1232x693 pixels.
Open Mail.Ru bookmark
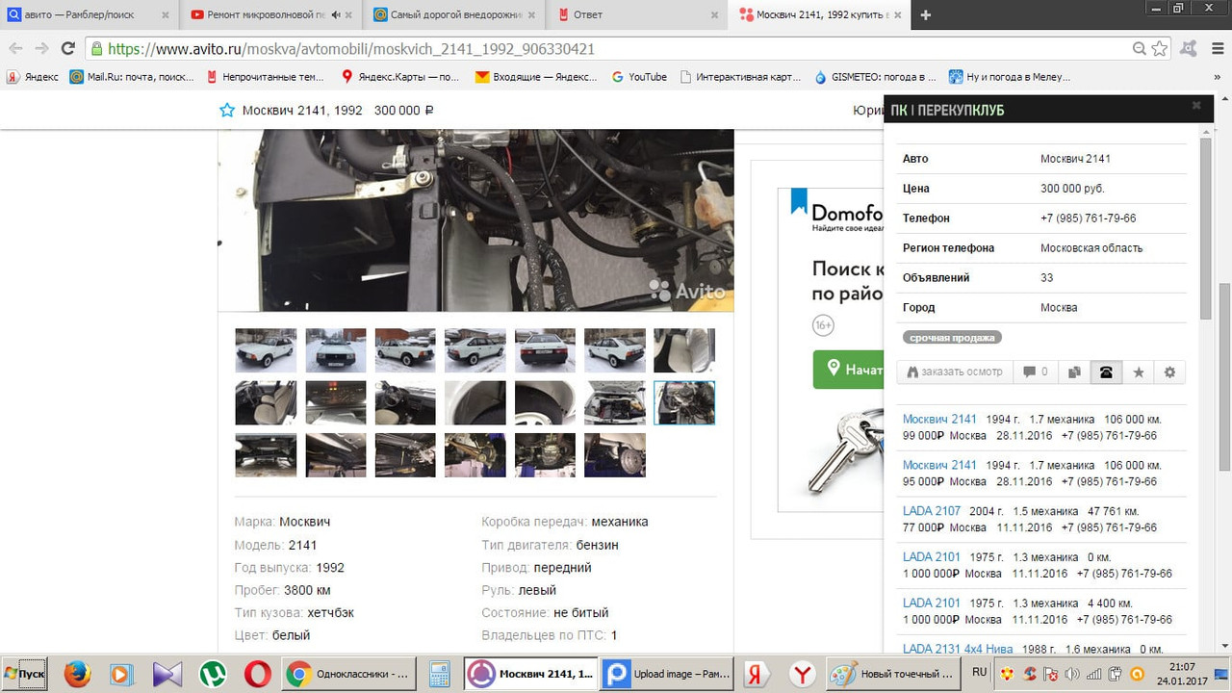(x=132, y=77)
